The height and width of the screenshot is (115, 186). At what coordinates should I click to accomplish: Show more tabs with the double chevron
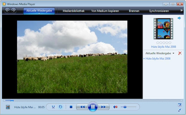click(x=181, y=10)
